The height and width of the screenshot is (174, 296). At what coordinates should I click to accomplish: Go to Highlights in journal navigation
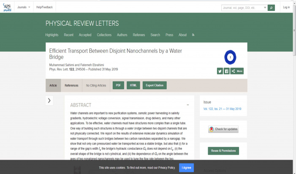tap(52, 35)
